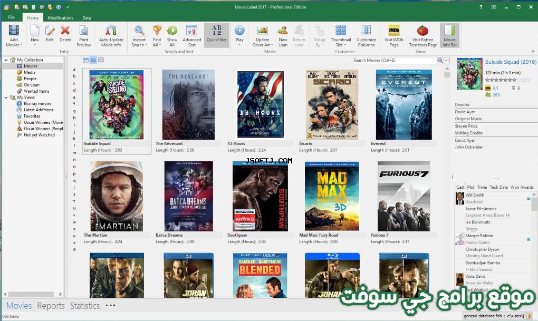Select the Furious 7 cover thumbnail

(x=403, y=196)
